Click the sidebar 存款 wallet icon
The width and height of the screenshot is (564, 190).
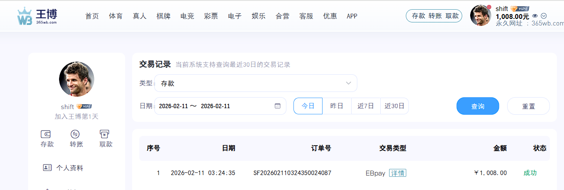coord(47,134)
